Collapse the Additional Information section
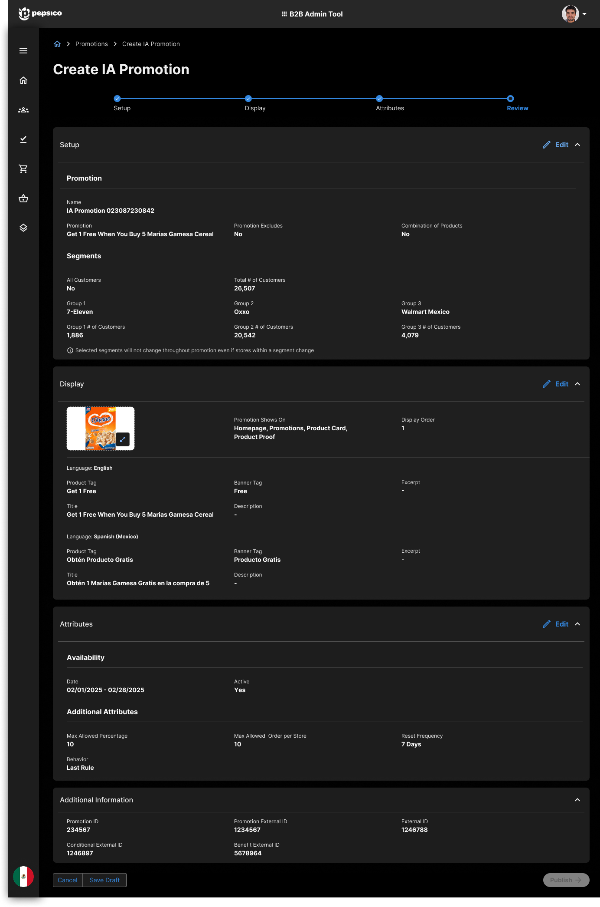 pos(577,800)
